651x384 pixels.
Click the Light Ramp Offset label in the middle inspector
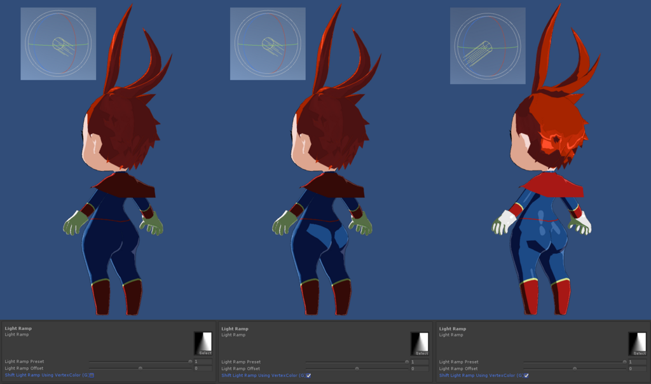tap(241, 369)
